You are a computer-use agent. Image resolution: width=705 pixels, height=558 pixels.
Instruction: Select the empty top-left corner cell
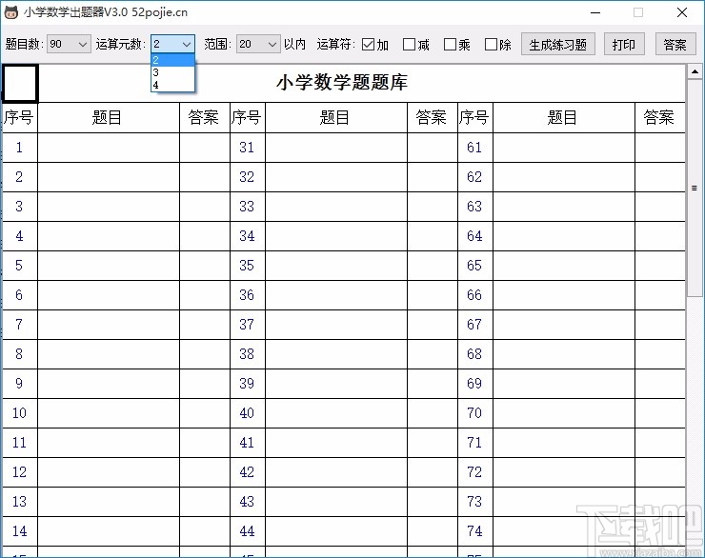click(20, 83)
